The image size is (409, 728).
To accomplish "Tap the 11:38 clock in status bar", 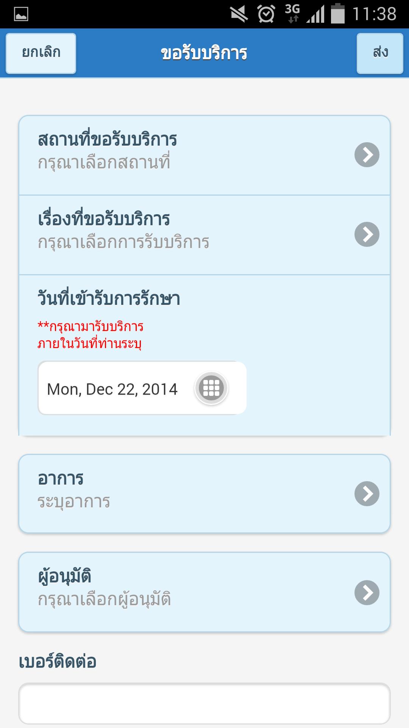I will pyautogui.click(x=374, y=14).
